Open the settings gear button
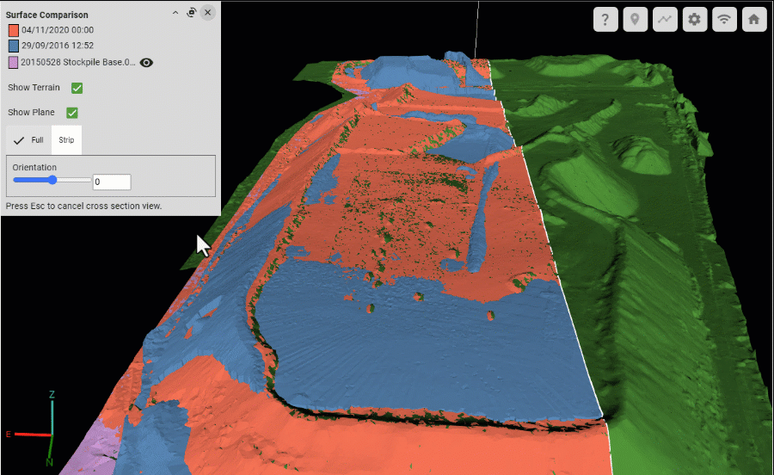Viewport: 774px width, 475px height. coord(695,20)
